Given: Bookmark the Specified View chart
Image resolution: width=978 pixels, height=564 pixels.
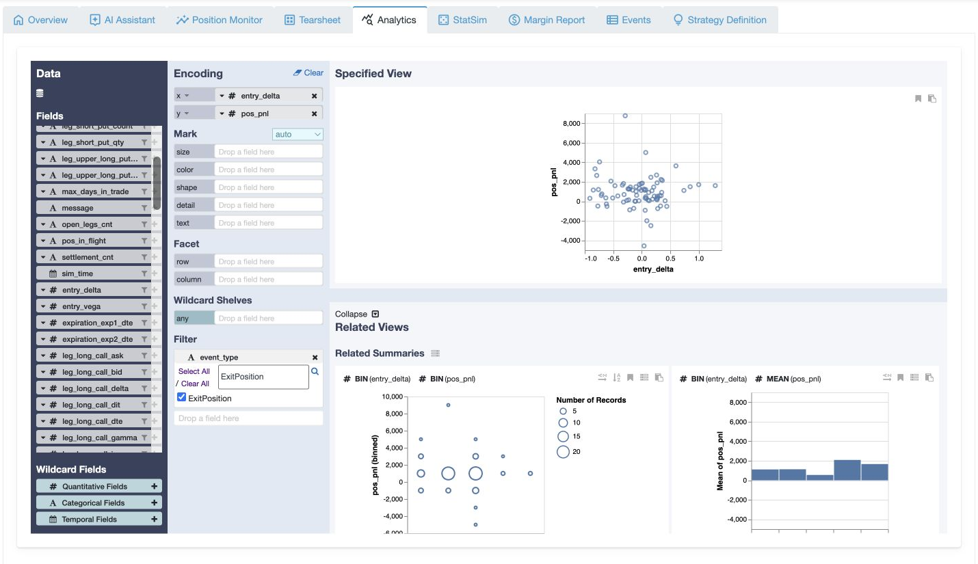Looking at the screenshot, I should (918, 98).
